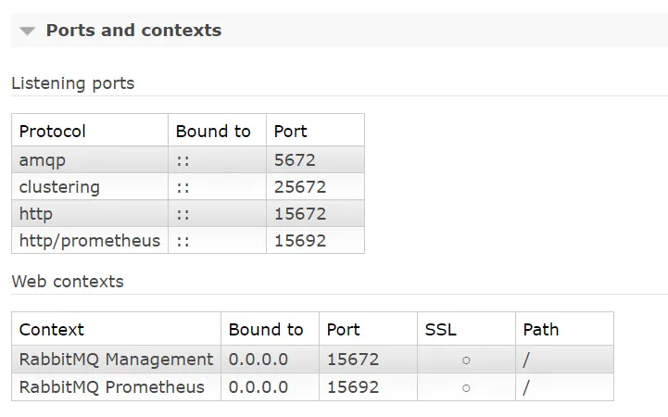Click port 5672 in listening ports
The height and width of the screenshot is (417, 668).
pos(295,160)
